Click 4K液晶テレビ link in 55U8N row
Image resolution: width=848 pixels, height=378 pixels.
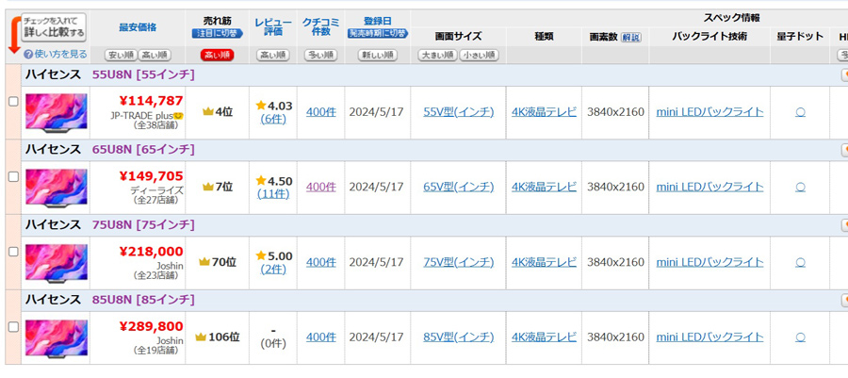click(x=544, y=112)
